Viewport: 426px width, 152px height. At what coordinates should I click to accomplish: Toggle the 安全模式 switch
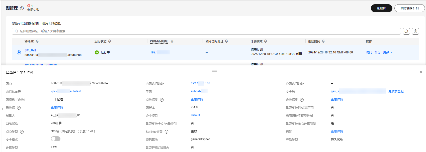point(56,139)
